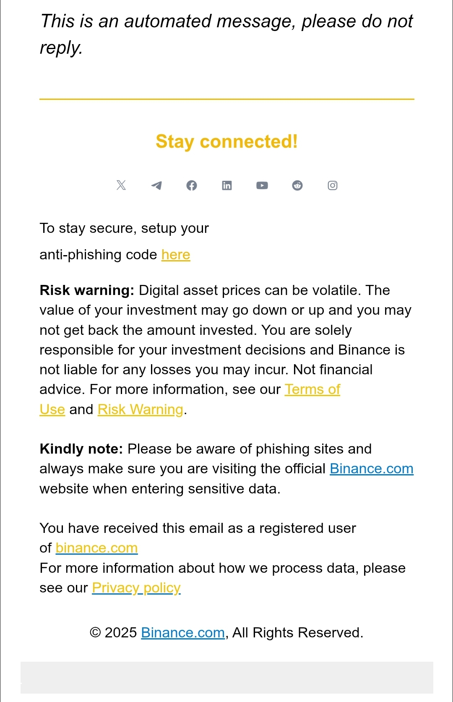Screen dimensions: 453x702
Task: Click the 'Use' link on the next line
Action: pos(52,410)
